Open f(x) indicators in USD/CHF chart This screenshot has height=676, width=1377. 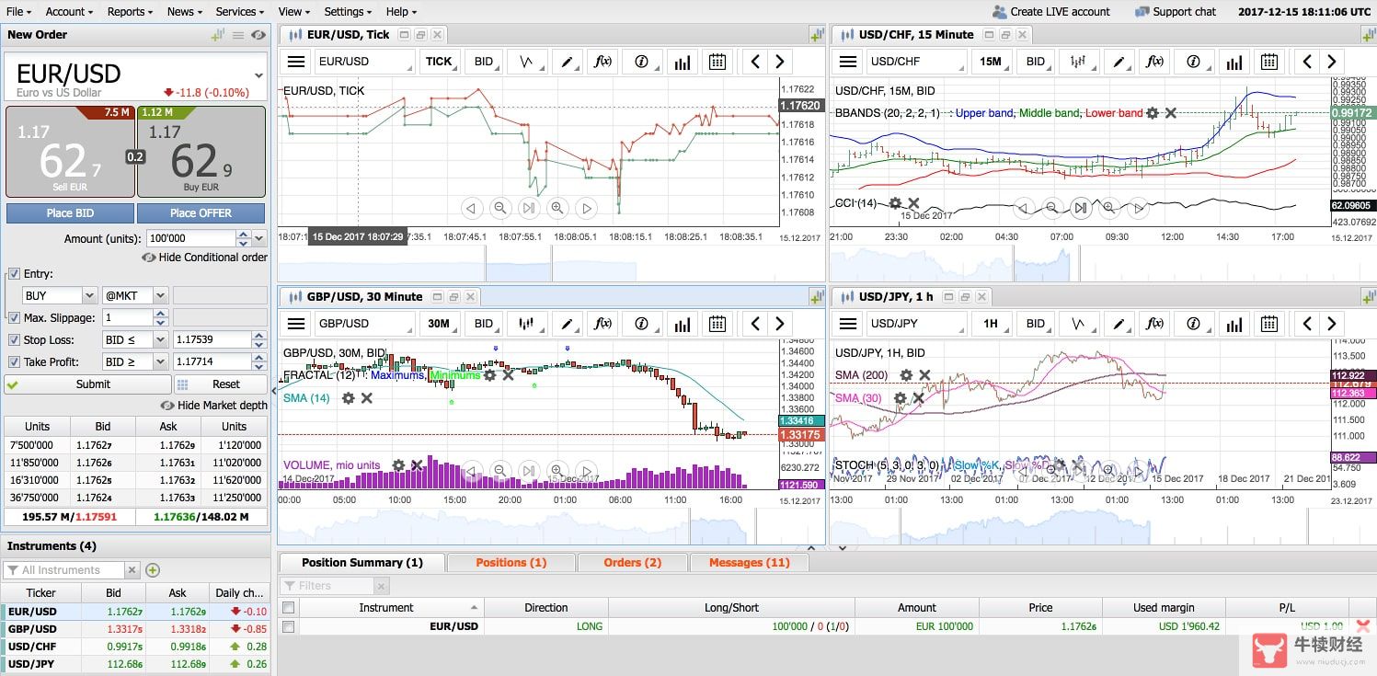click(x=1155, y=62)
